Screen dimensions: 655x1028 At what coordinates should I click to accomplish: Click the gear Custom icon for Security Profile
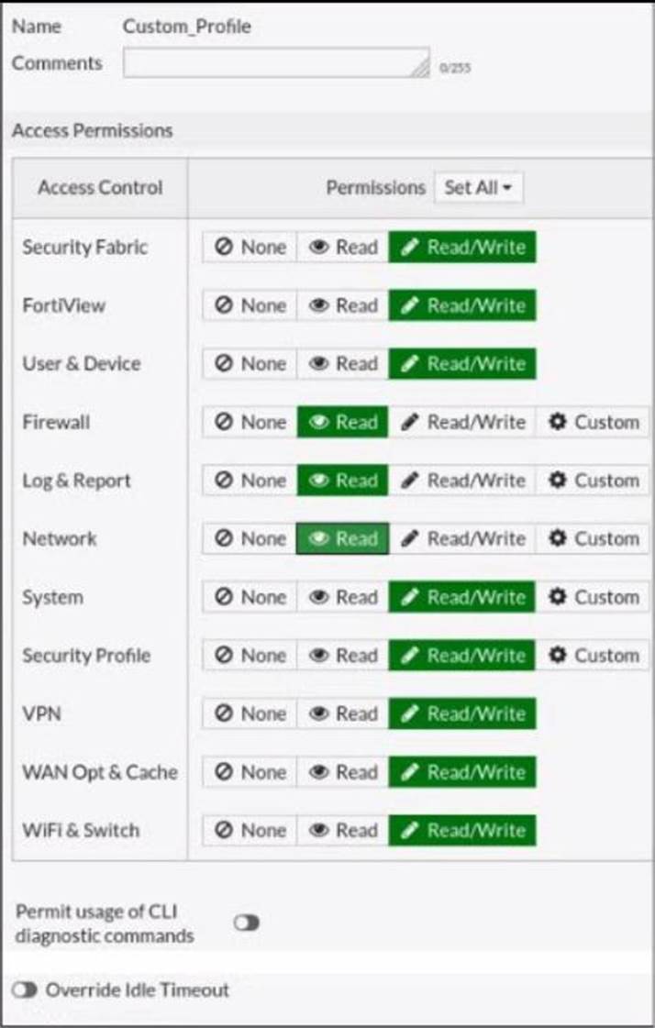pyautogui.click(x=558, y=656)
